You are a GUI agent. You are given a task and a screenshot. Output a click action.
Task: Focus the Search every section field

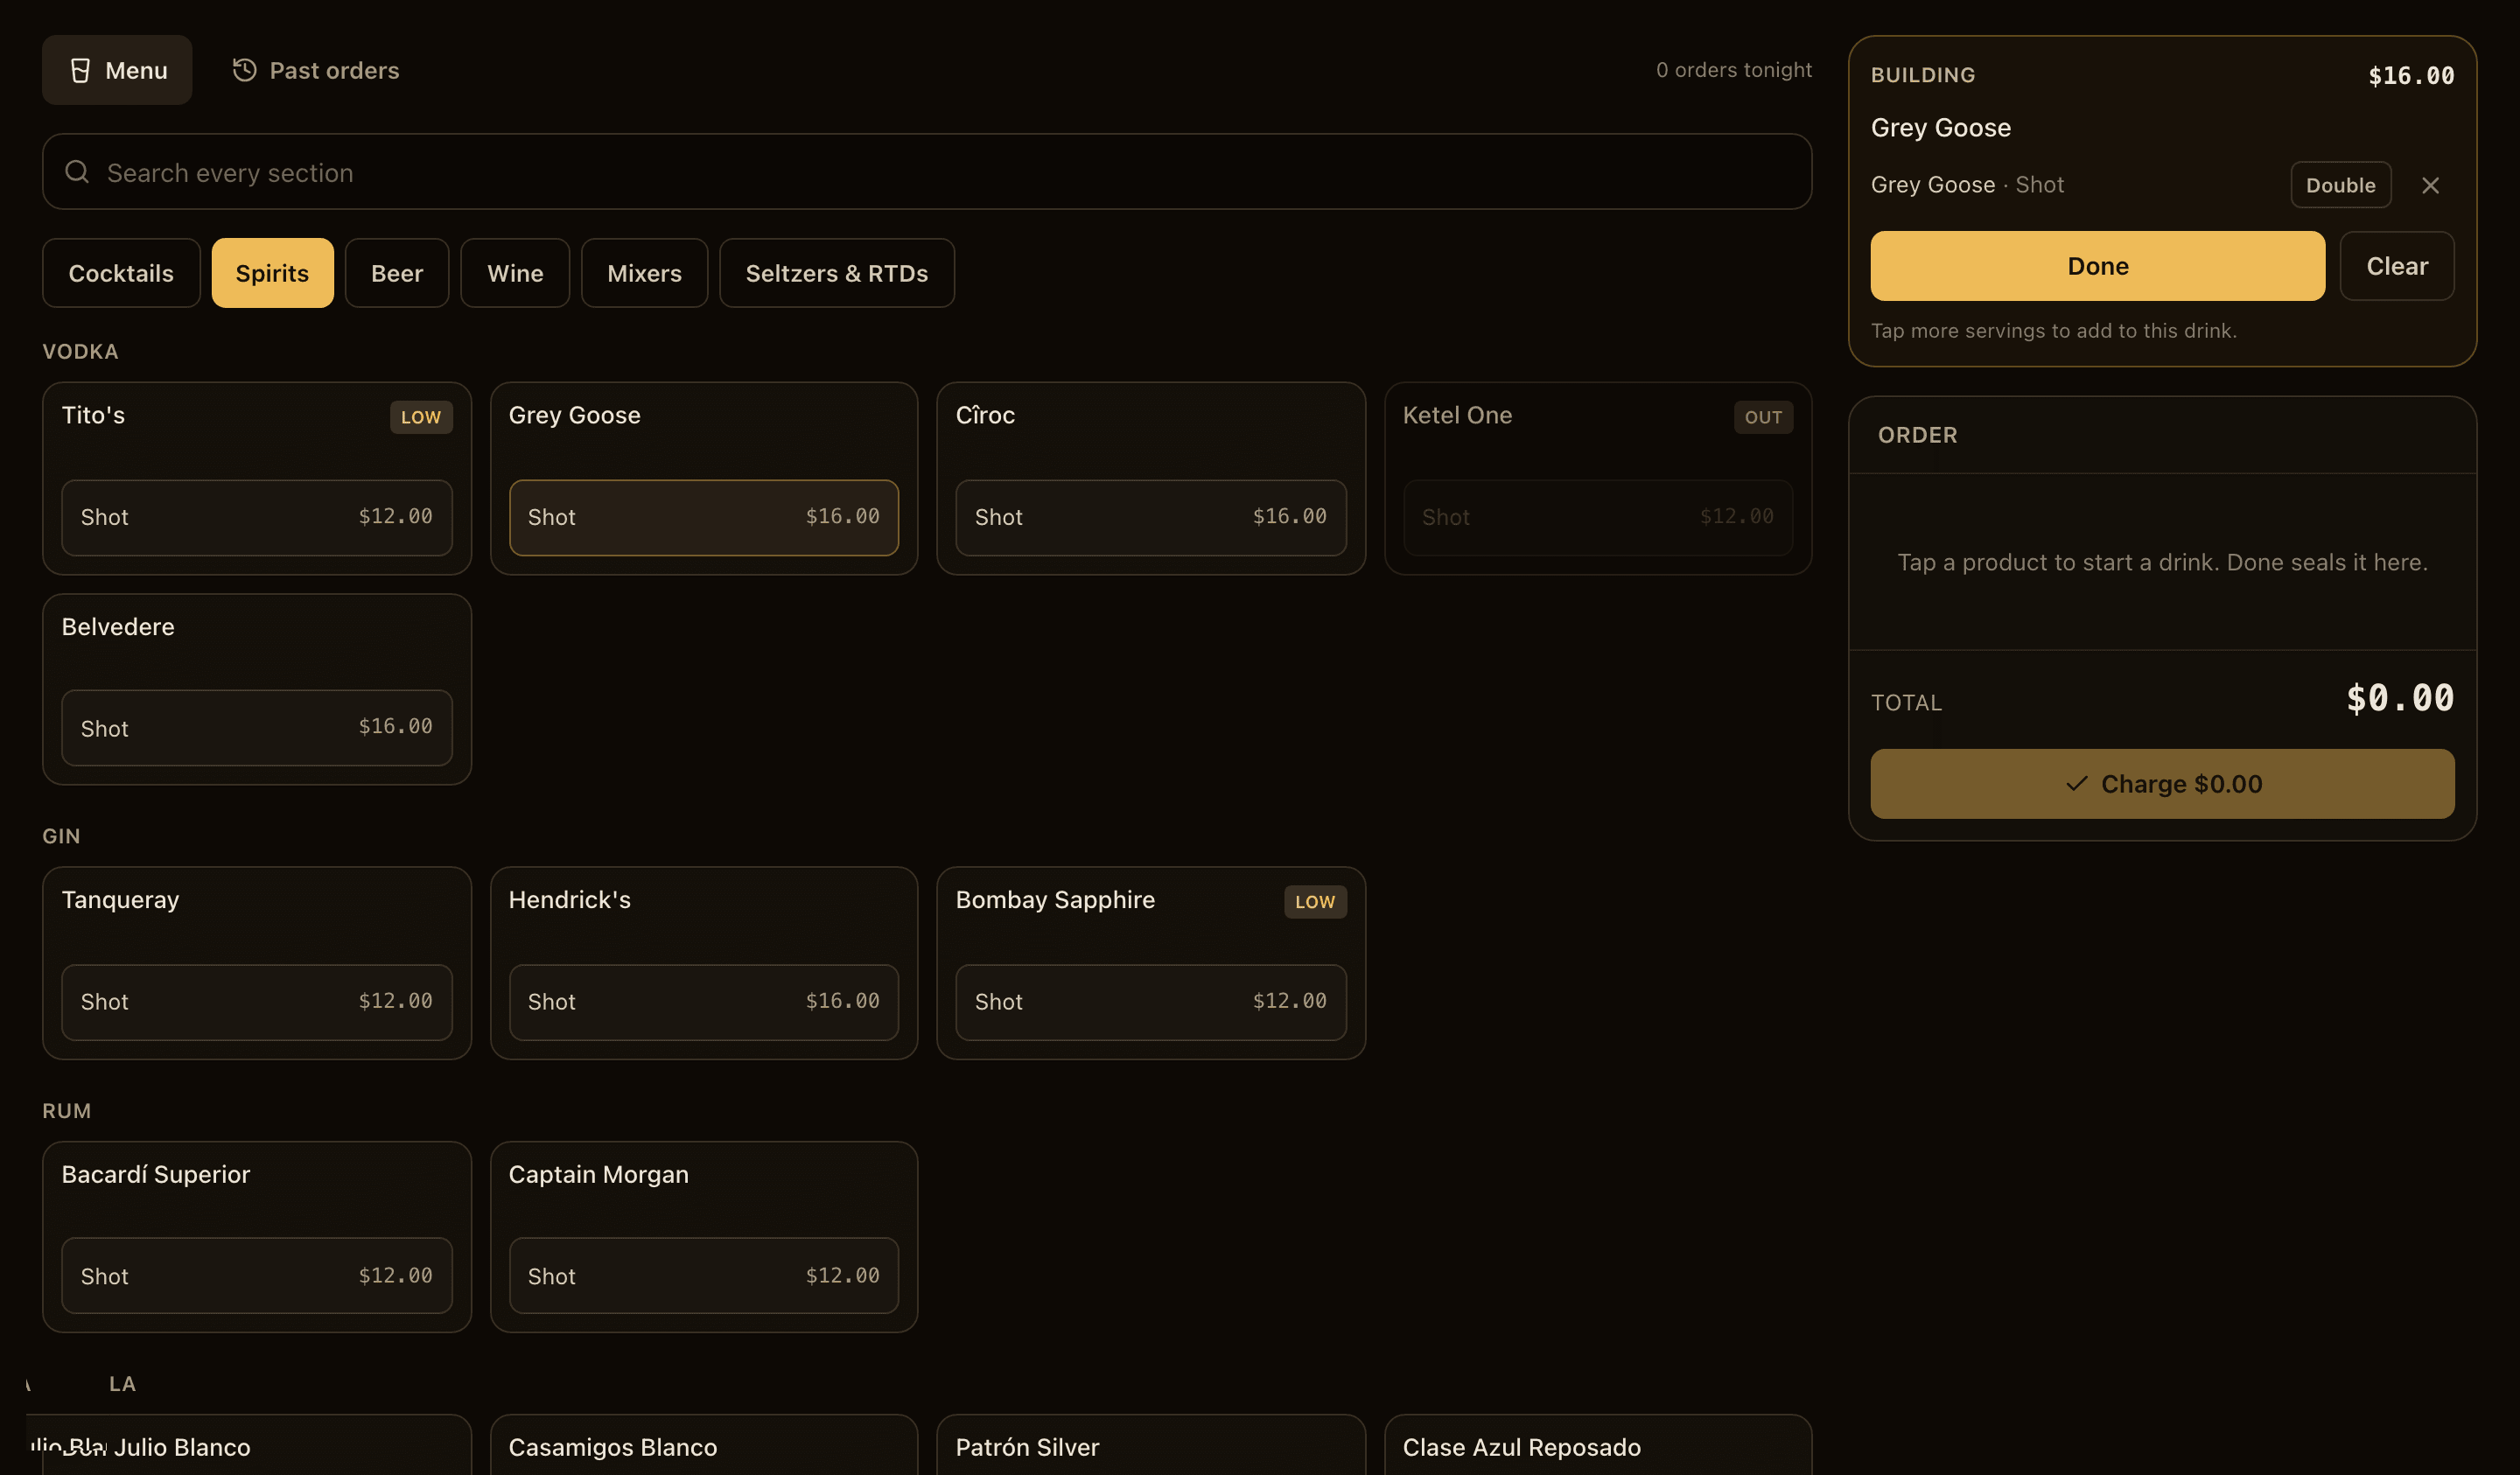[x=927, y=172]
